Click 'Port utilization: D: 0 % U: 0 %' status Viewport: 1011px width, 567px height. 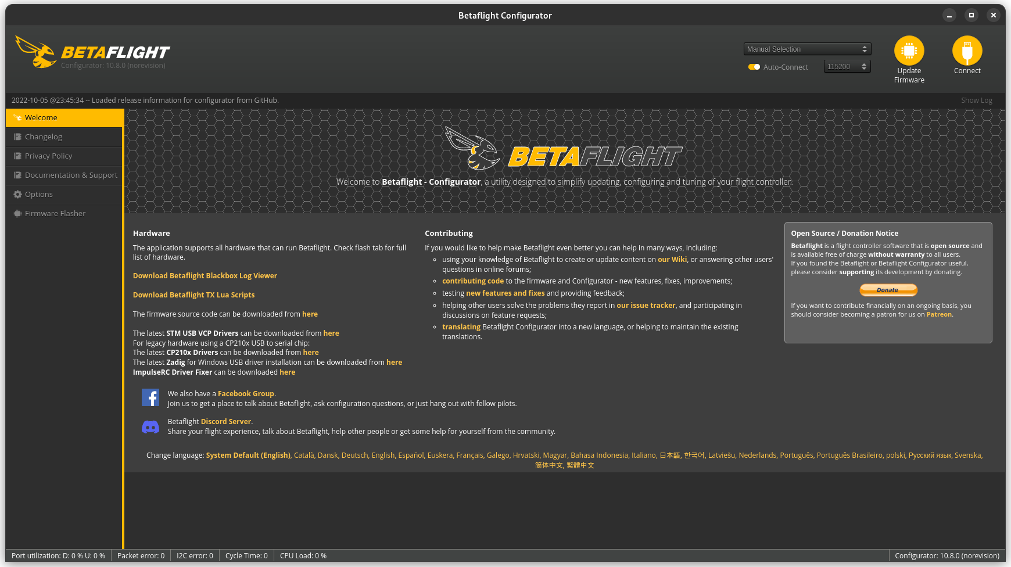58,555
